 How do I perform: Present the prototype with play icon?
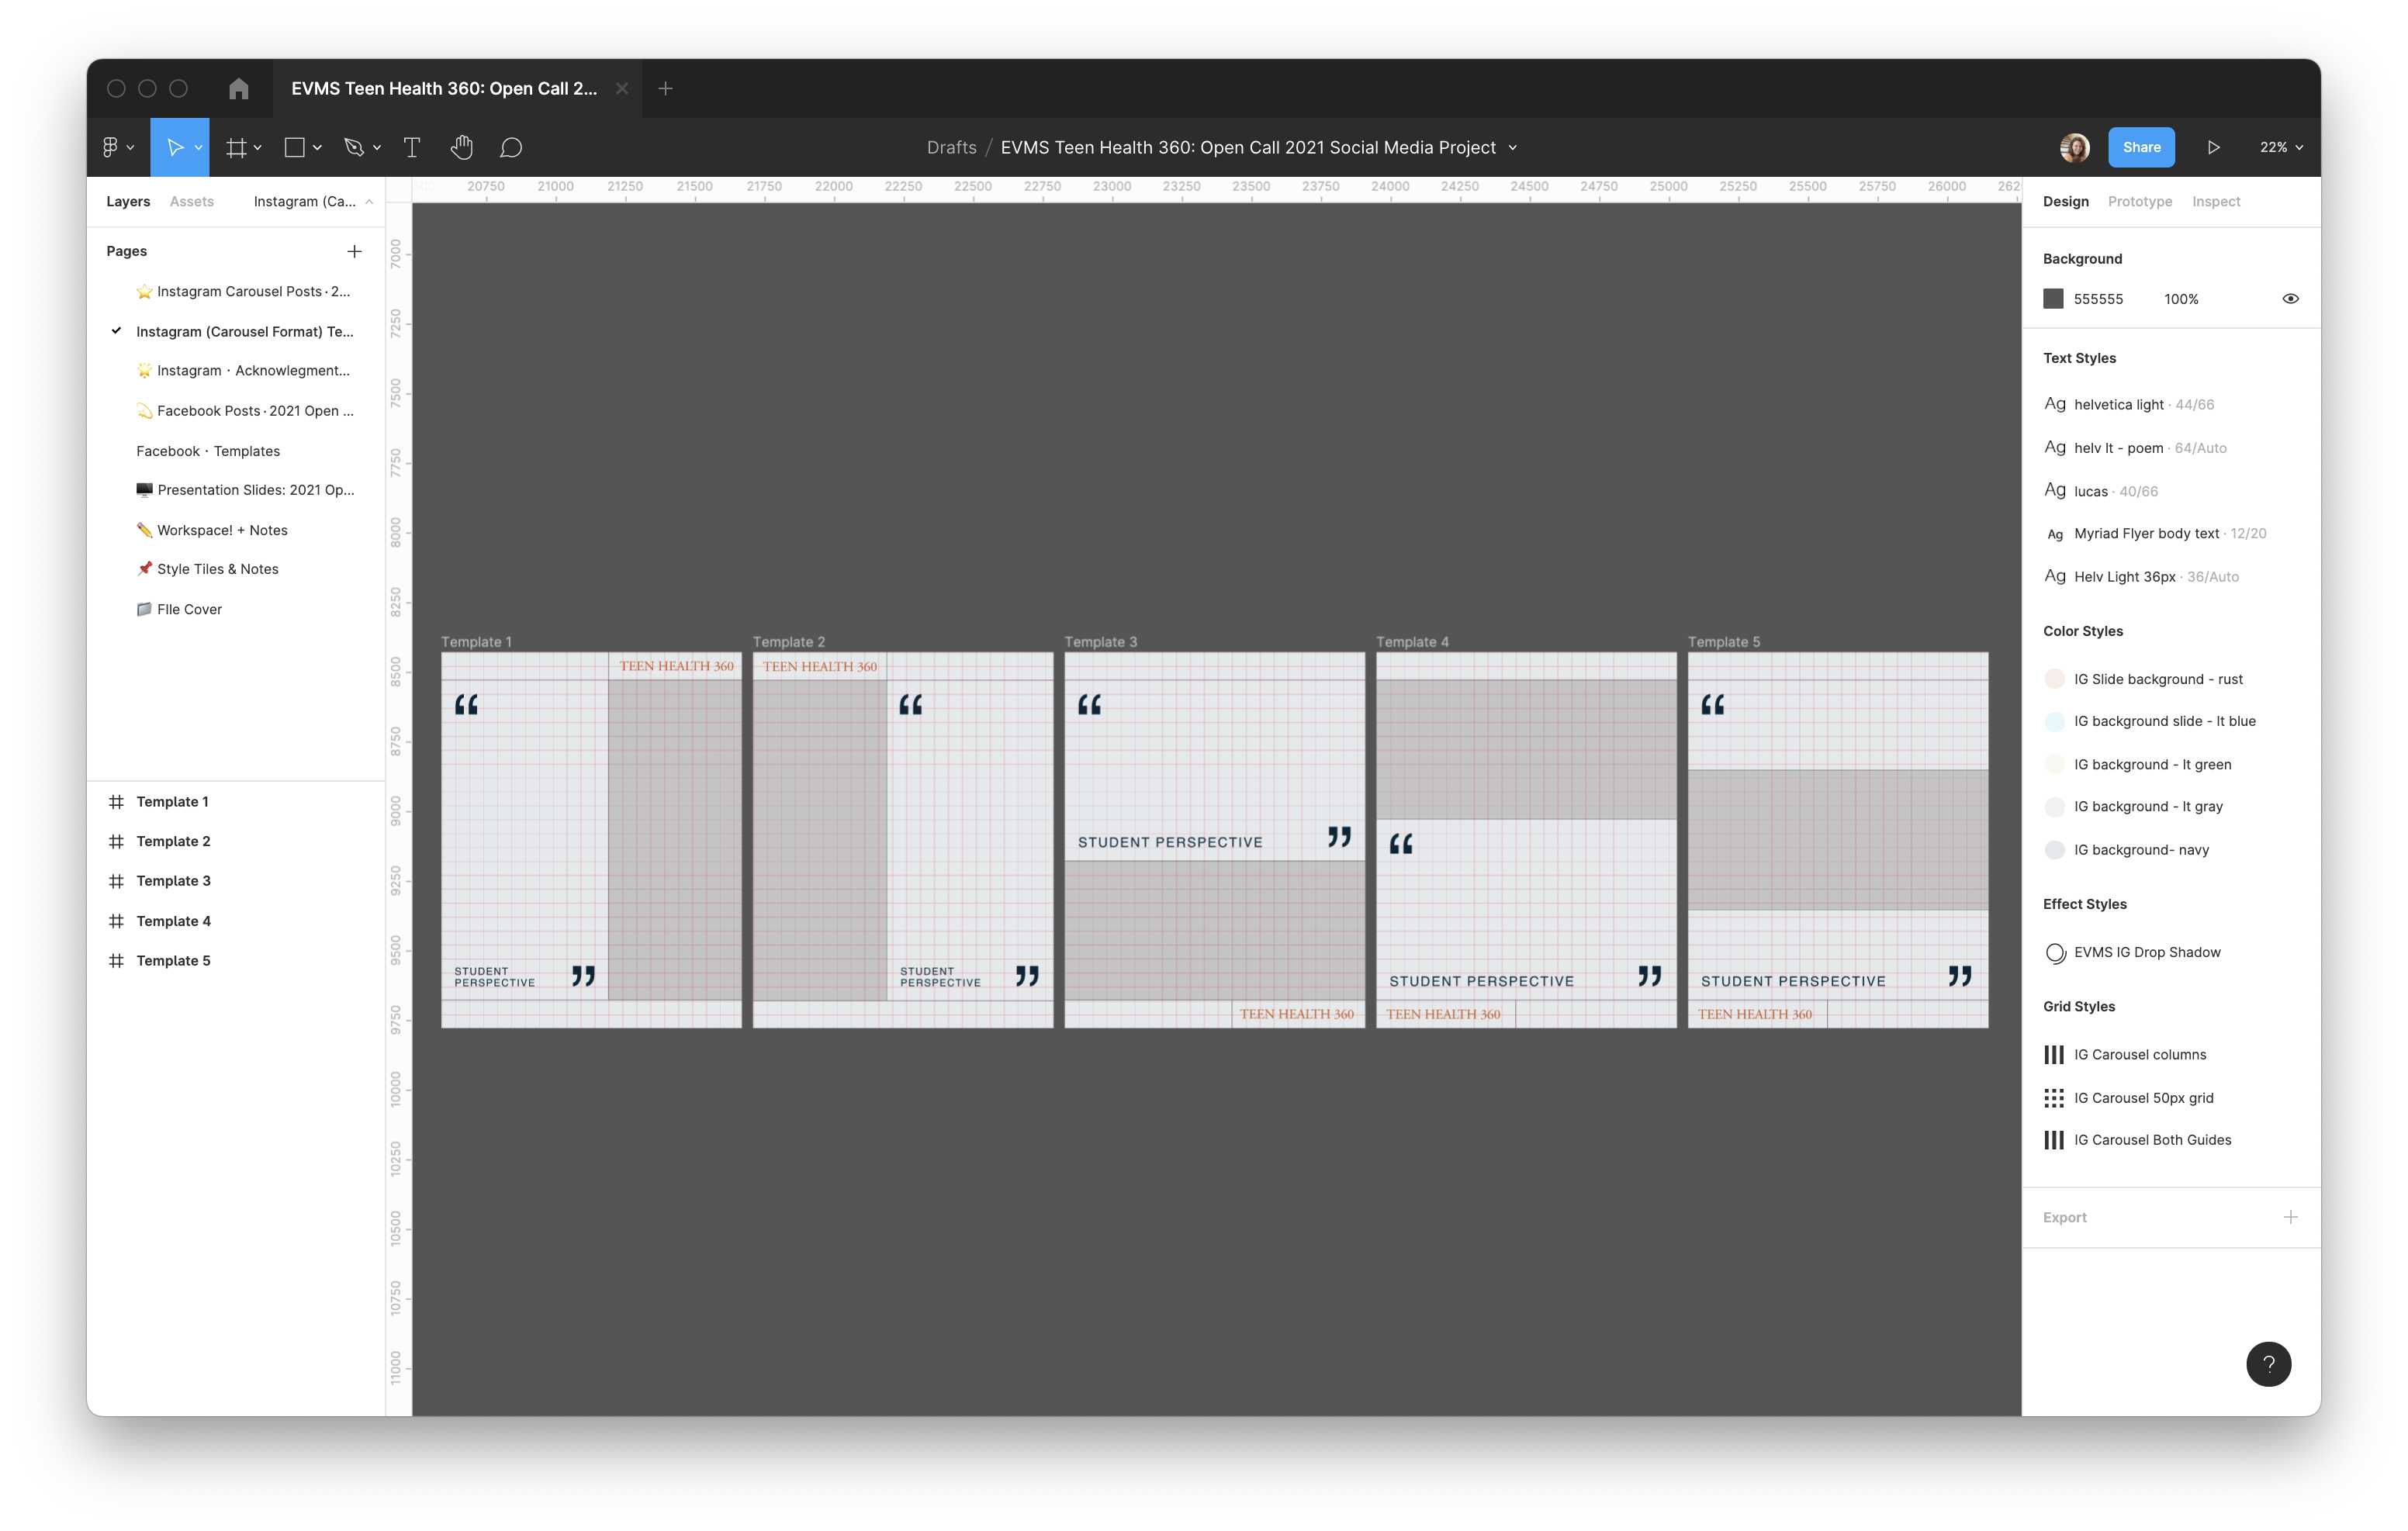point(2213,147)
